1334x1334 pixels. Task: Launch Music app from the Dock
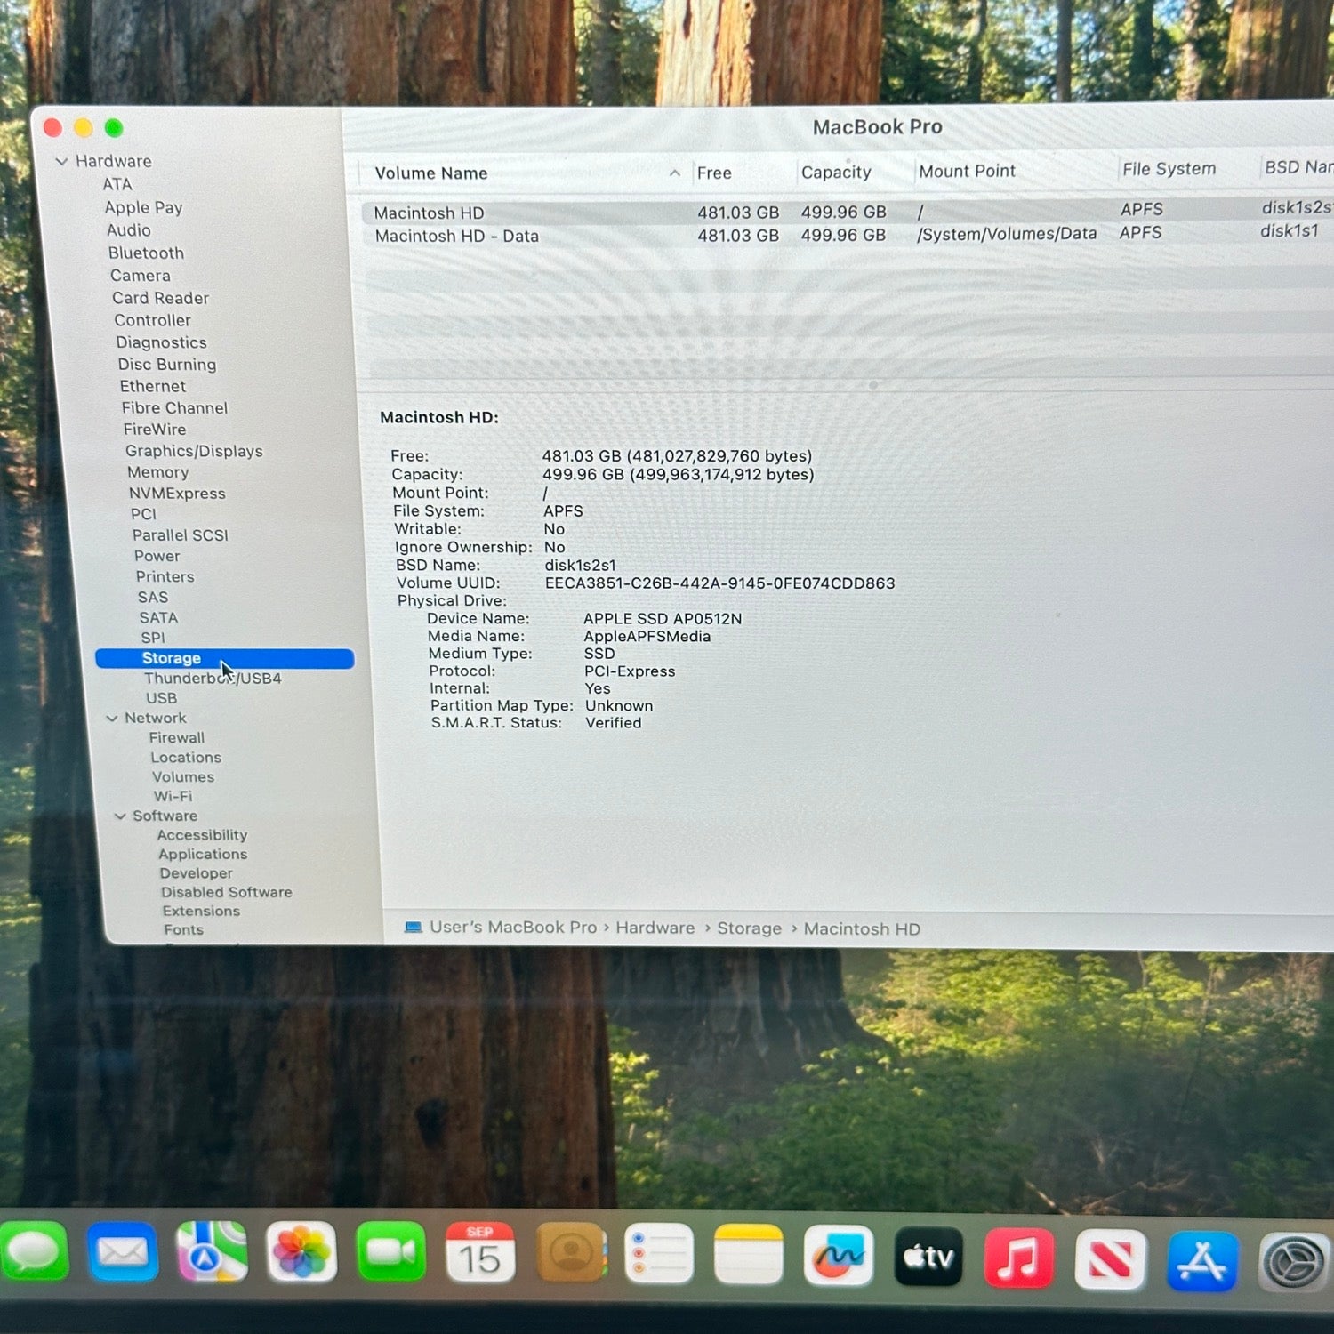tap(1018, 1258)
